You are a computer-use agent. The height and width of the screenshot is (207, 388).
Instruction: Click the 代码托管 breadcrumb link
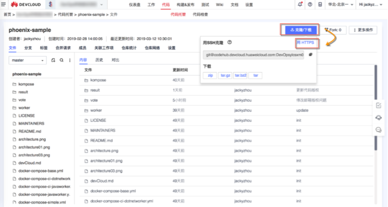pyautogui.click(x=65, y=14)
